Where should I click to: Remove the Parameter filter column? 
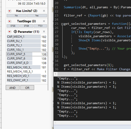(44, 32)
